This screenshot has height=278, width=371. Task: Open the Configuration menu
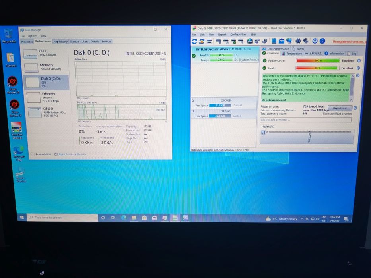(238, 35)
